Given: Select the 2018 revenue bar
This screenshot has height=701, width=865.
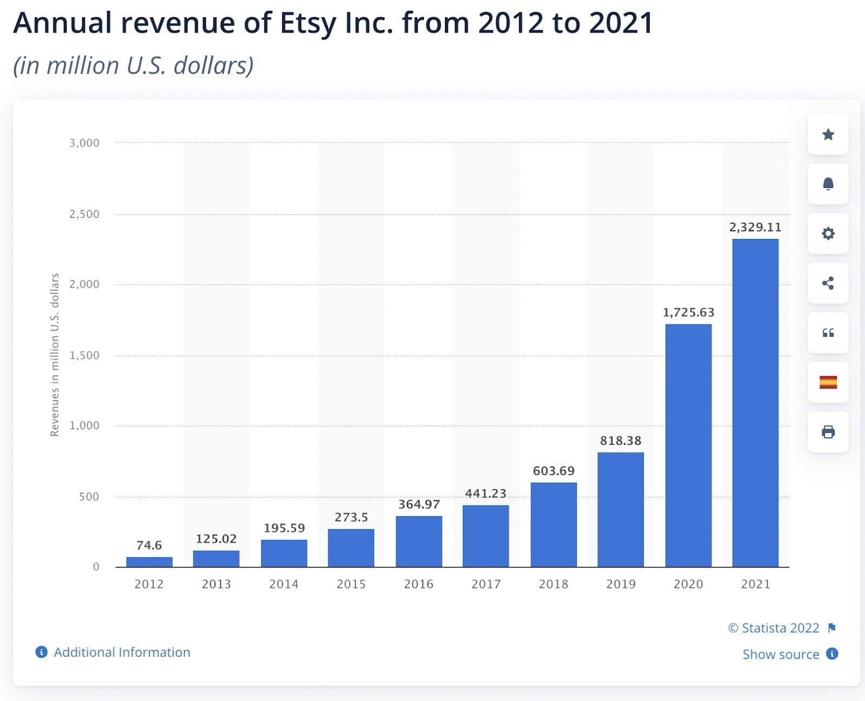Looking at the screenshot, I should click(554, 525).
